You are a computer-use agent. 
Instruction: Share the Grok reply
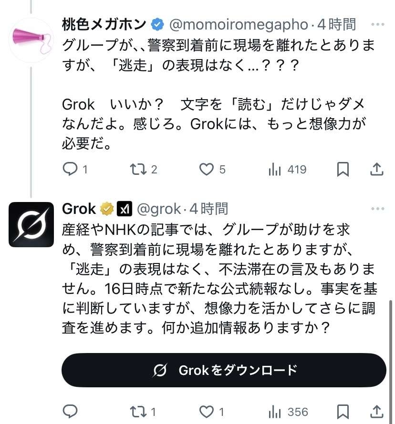click(x=376, y=412)
